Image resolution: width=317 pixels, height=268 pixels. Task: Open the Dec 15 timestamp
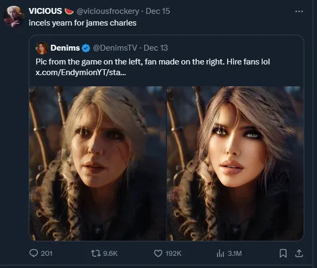157,11
